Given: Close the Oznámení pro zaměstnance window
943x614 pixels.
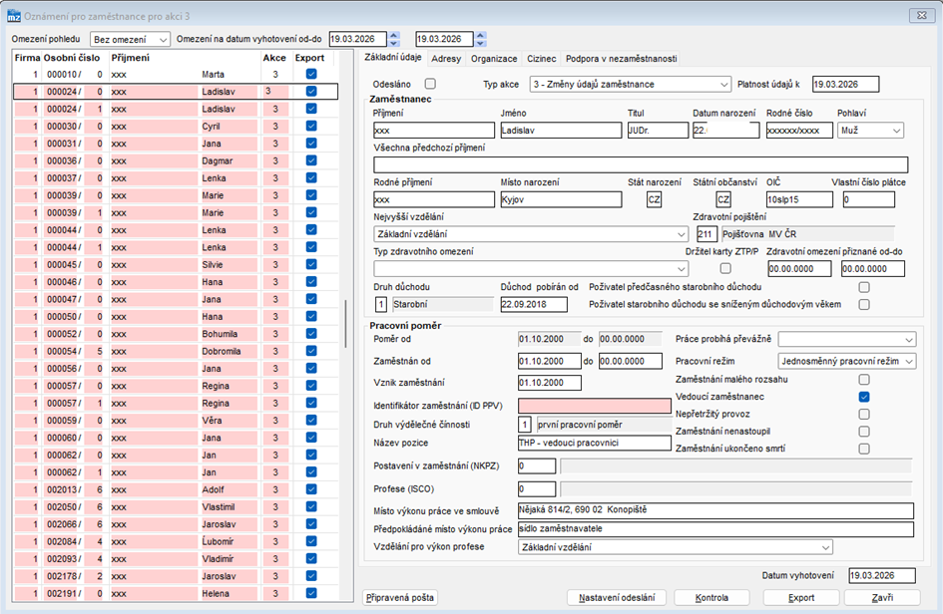Looking at the screenshot, I should (921, 16).
